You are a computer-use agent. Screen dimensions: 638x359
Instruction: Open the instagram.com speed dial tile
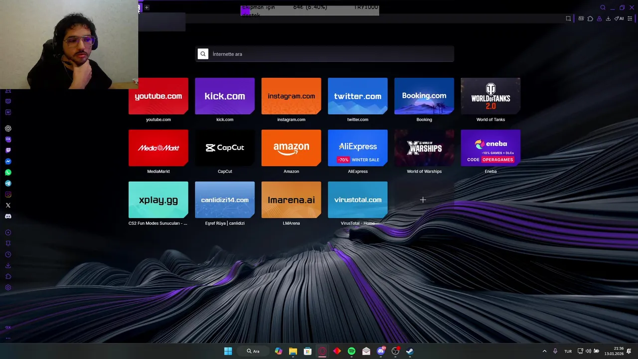pyautogui.click(x=291, y=96)
